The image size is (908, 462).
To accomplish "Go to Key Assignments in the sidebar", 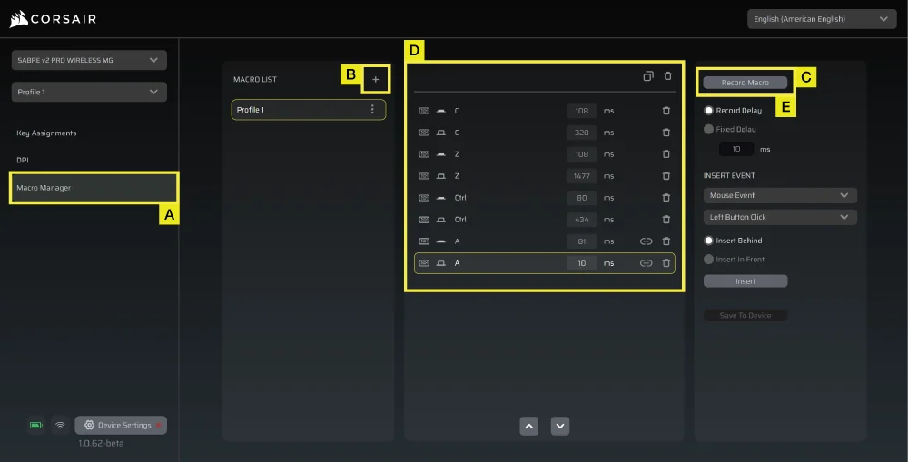I will click(46, 133).
